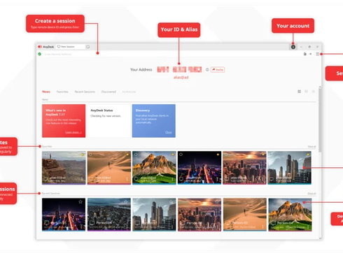The height and width of the screenshot is (256, 343).
Task: Click the info icon next to Your Address
Action: point(207,69)
